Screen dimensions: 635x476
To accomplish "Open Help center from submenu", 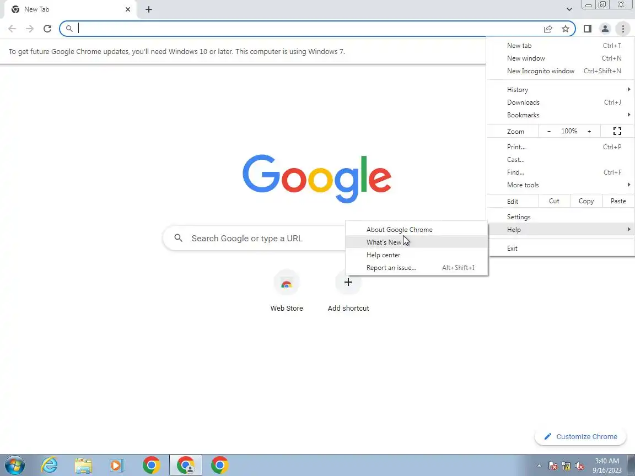I will [x=417, y=255].
